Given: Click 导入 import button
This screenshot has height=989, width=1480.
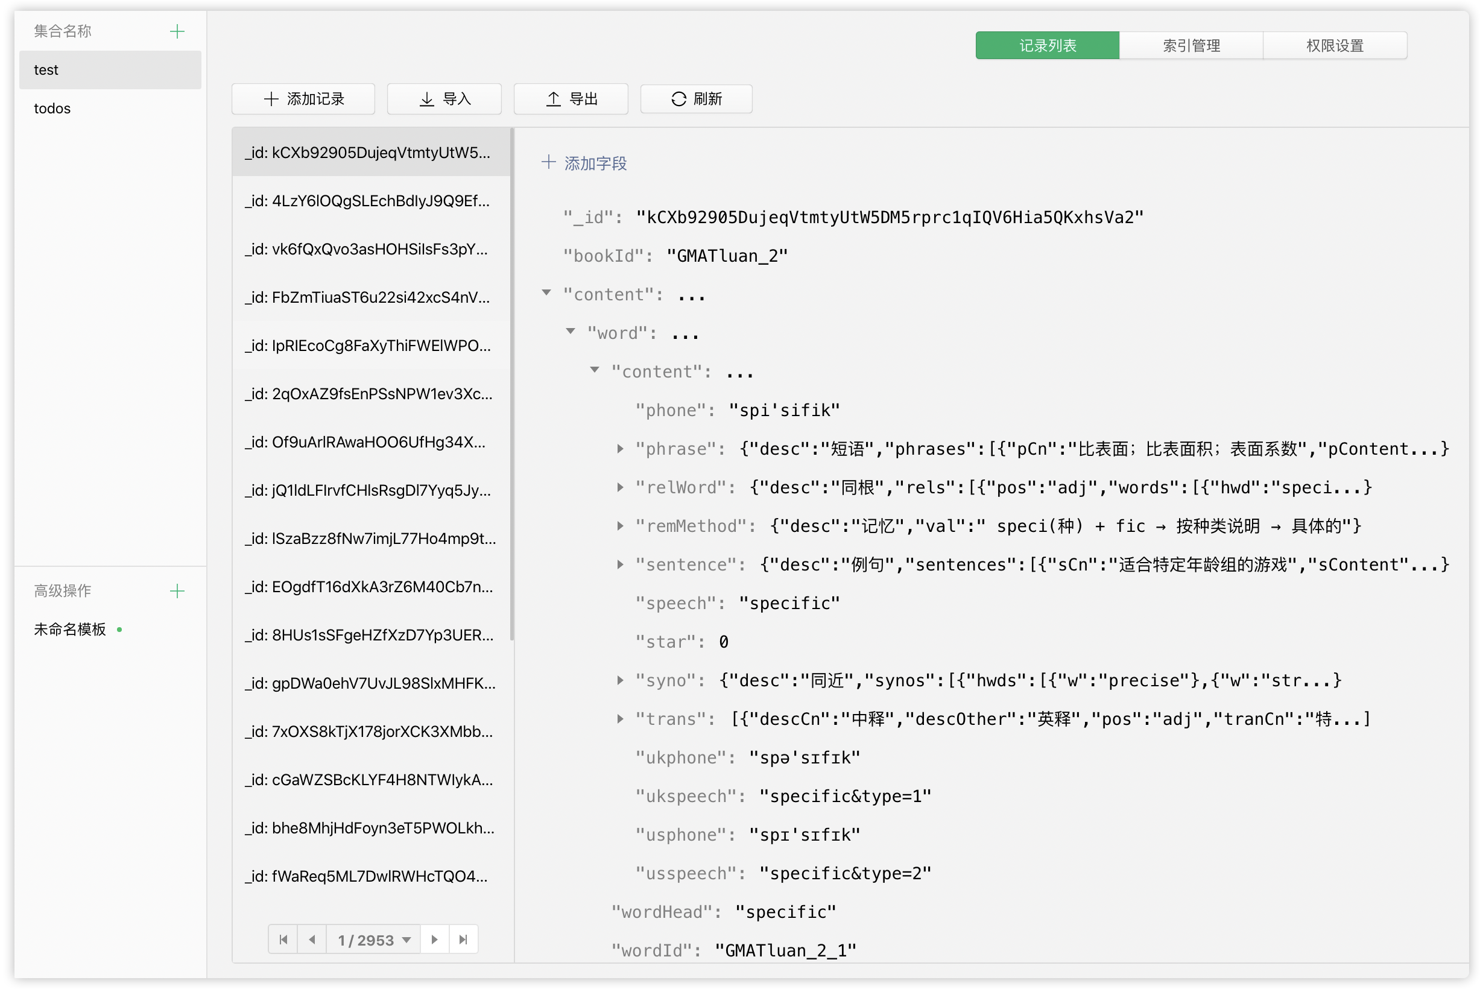Looking at the screenshot, I should tap(444, 99).
